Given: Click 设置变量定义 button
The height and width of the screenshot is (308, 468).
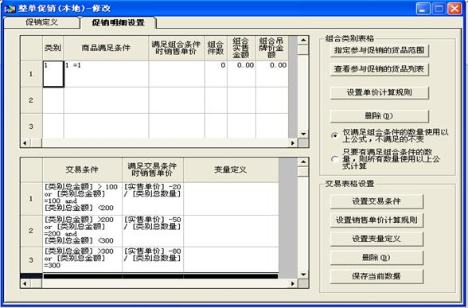Looking at the screenshot, I should tap(376, 239).
